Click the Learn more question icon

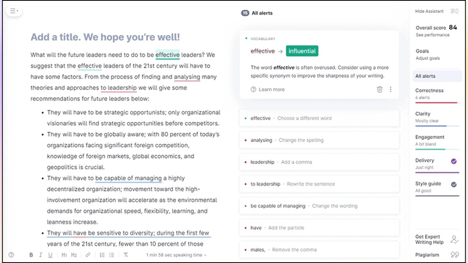[x=253, y=89]
